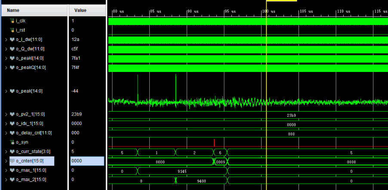Image resolution: width=388 pixels, height=190 pixels.
Task: Click the o_cnten bus icon
Action: (x=12, y=161)
